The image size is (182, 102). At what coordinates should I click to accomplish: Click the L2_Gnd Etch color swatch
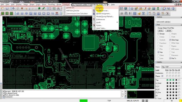click(x=167, y=83)
